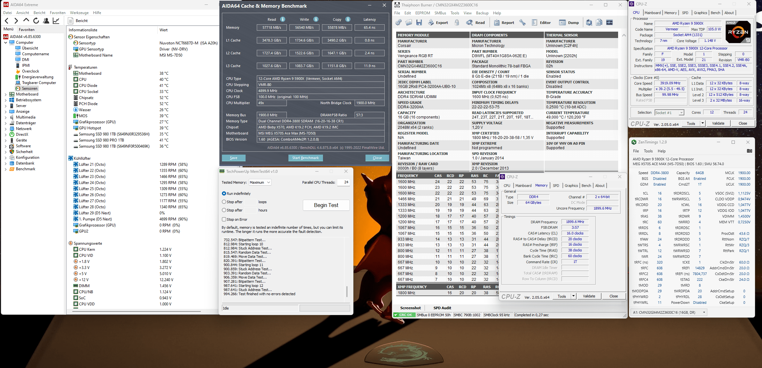The height and width of the screenshot is (368, 762).
Task: Open Dump view in Thaiphoon toolbar
Action: pos(569,22)
